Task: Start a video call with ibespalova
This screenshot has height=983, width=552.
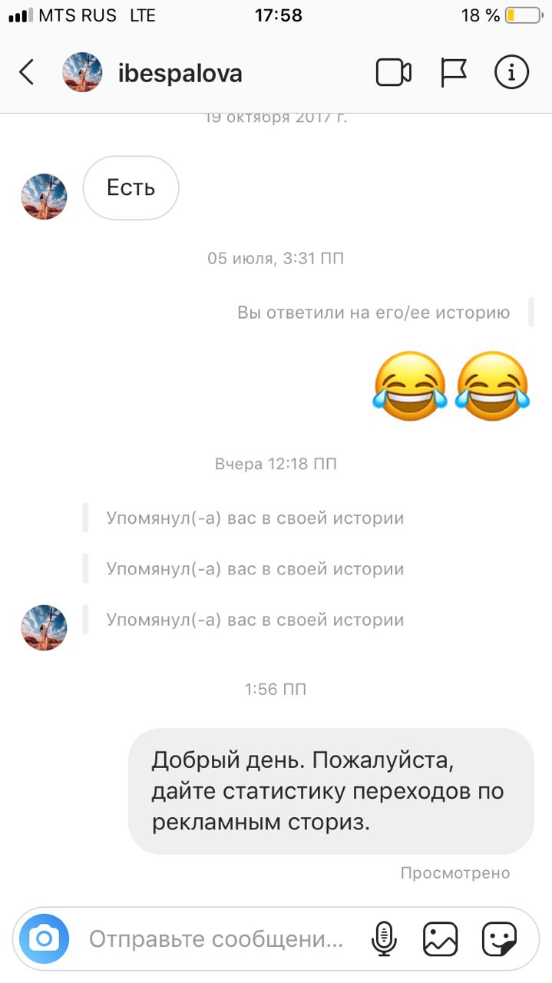Action: (394, 73)
